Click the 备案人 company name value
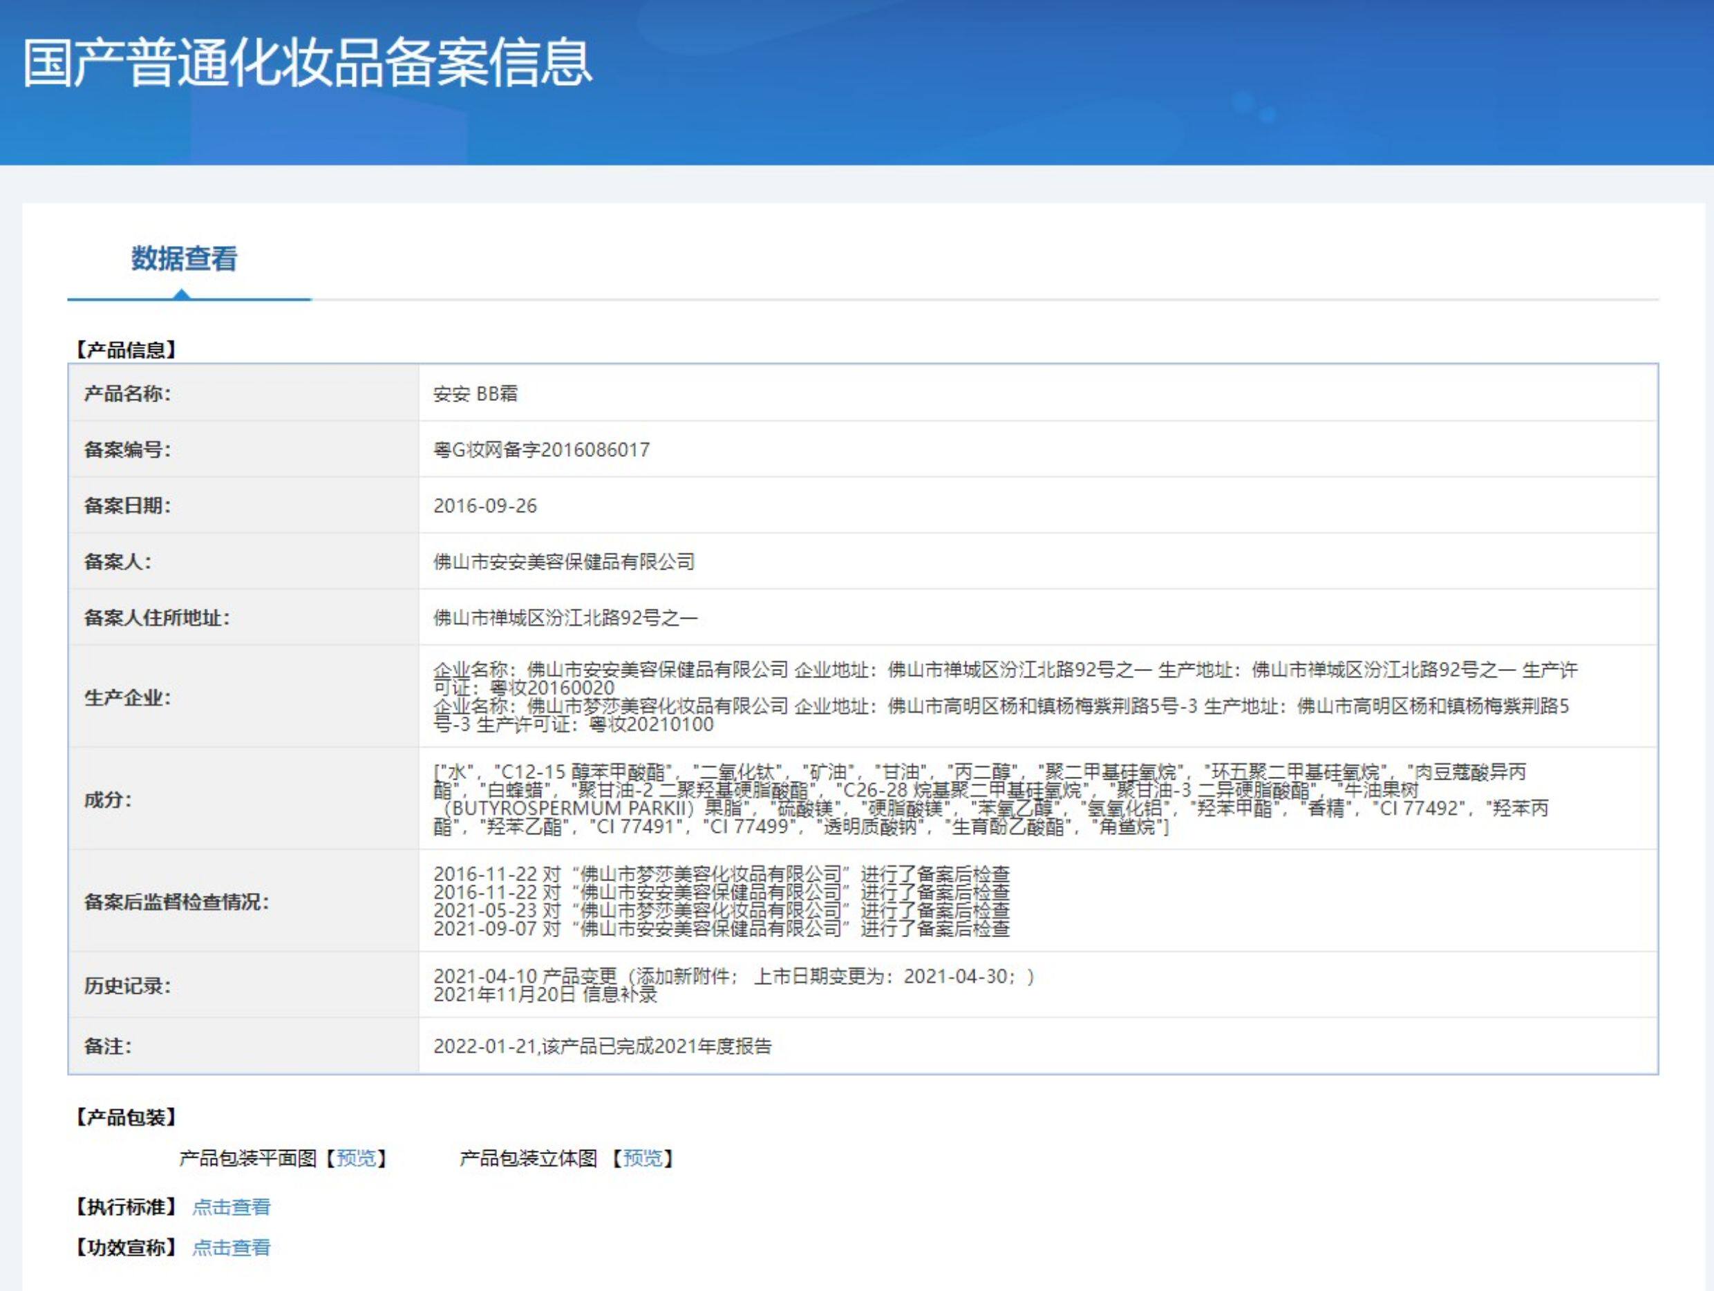The width and height of the screenshot is (1714, 1291). [563, 562]
